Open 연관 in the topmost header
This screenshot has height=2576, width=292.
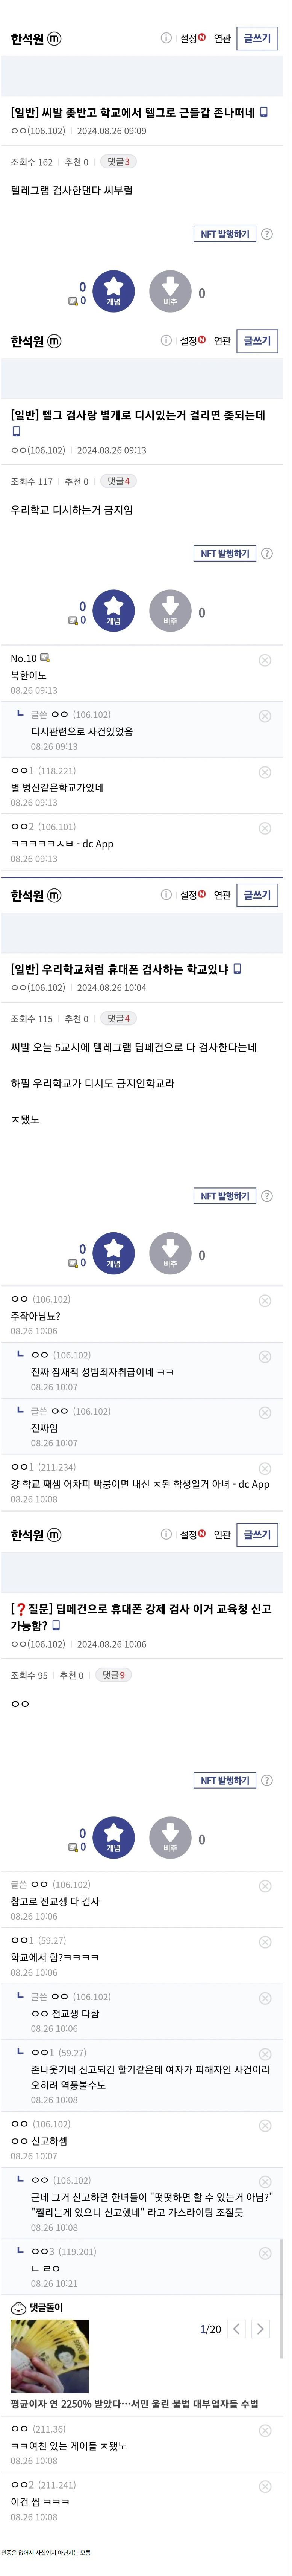(x=222, y=38)
